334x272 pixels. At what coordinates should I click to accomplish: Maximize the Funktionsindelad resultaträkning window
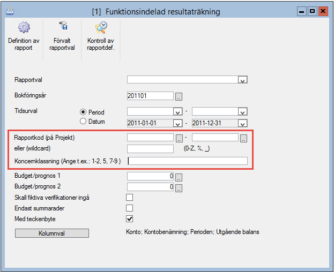(x=312, y=11)
